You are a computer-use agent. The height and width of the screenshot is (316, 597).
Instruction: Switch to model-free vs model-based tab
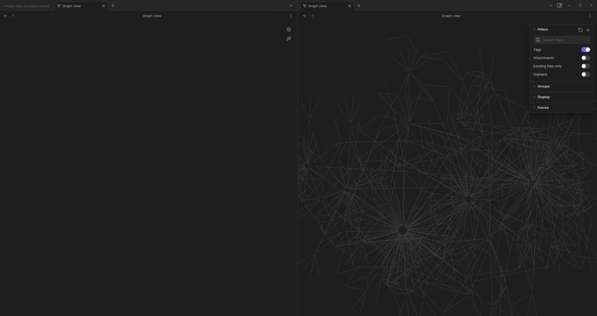pyautogui.click(x=26, y=6)
